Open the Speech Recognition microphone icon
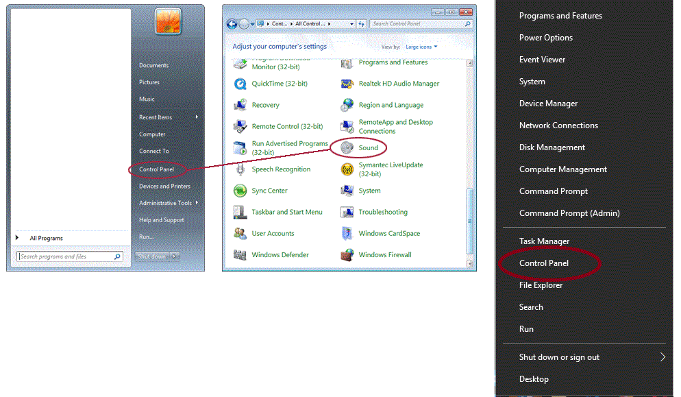The width and height of the screenshot is (681, 397). 240,169
